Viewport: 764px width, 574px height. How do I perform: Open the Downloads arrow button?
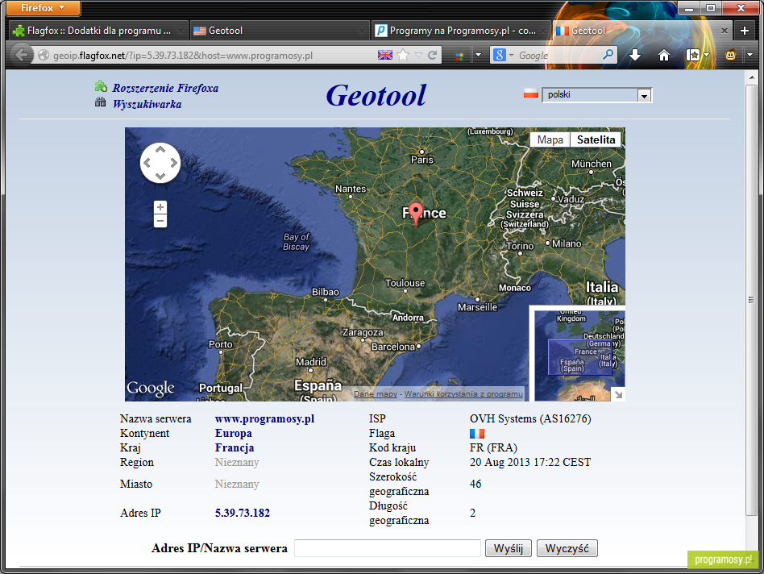click(635, 55)
